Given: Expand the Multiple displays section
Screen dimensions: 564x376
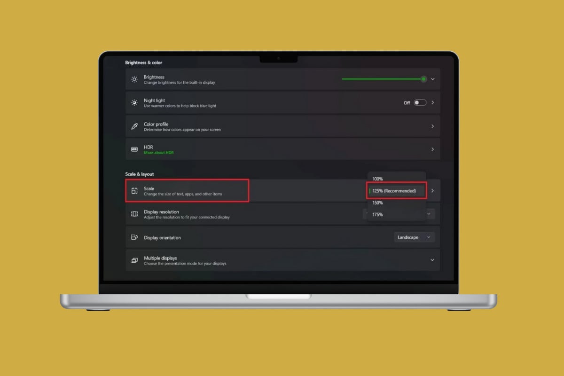Looking at the screenshot, I should click(433, 260).
